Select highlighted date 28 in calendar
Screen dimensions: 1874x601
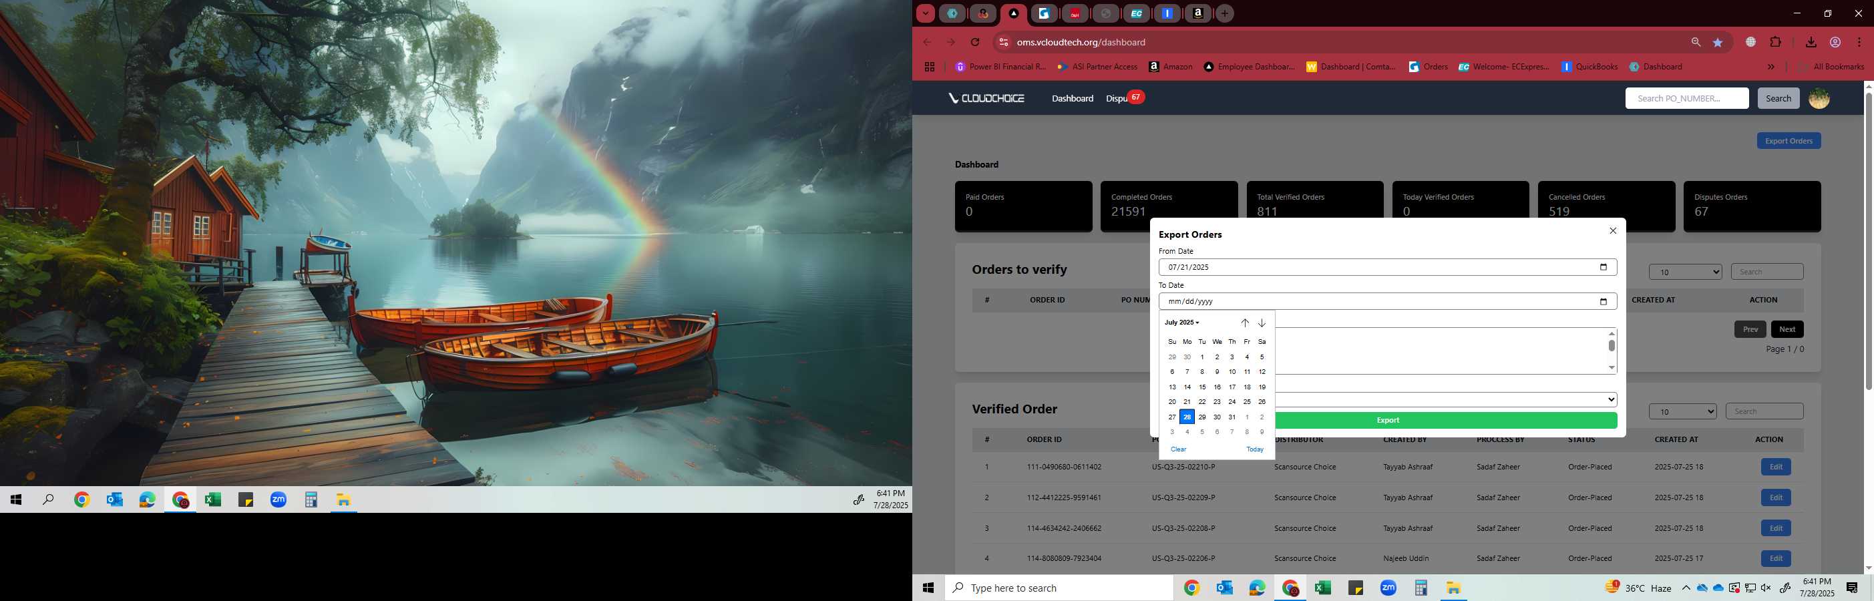[x=1187, y=417]
